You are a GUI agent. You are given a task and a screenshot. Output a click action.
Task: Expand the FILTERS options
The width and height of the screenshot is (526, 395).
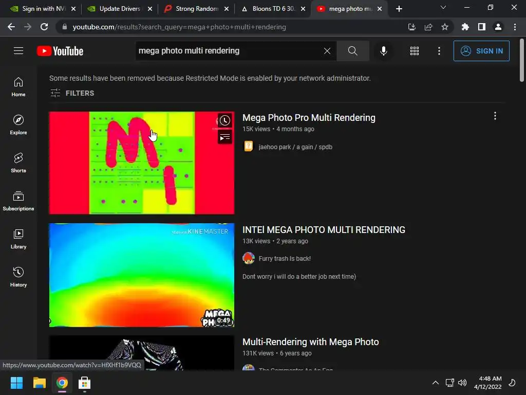pos(72,93)
